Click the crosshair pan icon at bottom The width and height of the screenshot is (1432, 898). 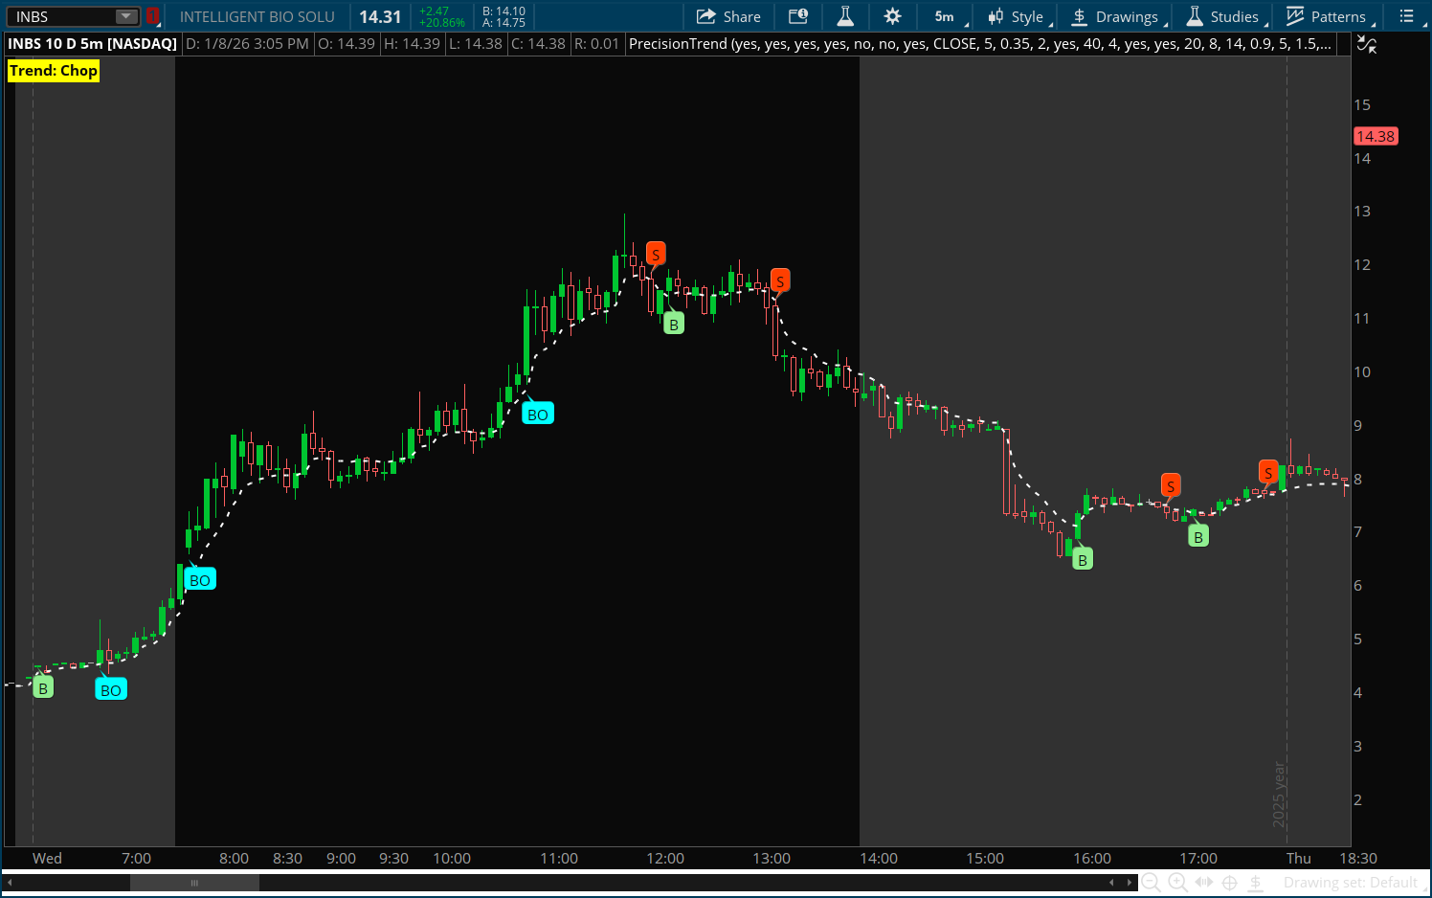pyautogui.click(x=1230, y=883)
